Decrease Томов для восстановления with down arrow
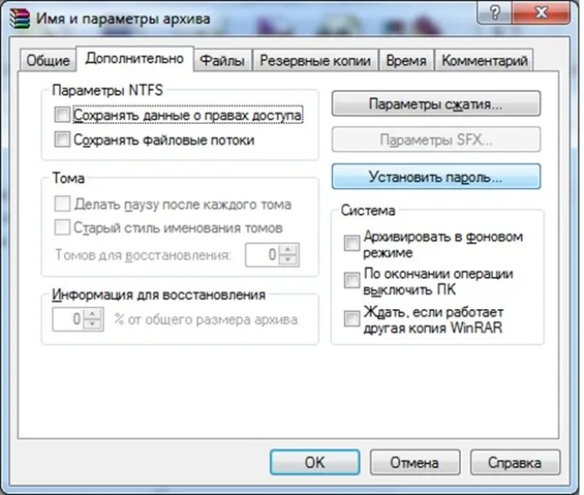 (288, 260)
